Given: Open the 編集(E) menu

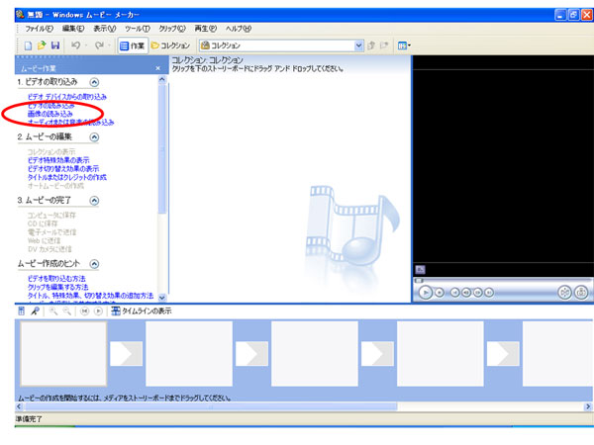Looking at the screenshot, I should click(73, 29).
